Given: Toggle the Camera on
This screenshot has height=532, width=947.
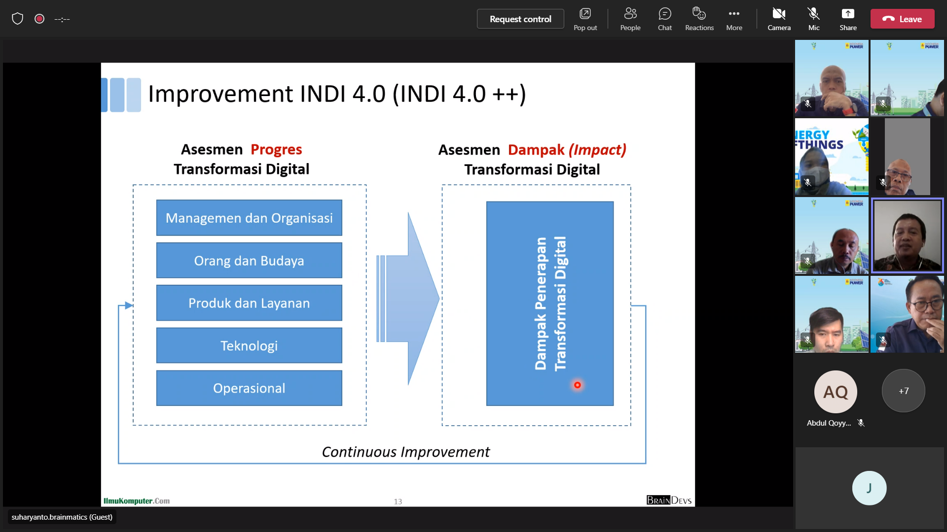Looking at the screenshot, I should click(779, 19).
